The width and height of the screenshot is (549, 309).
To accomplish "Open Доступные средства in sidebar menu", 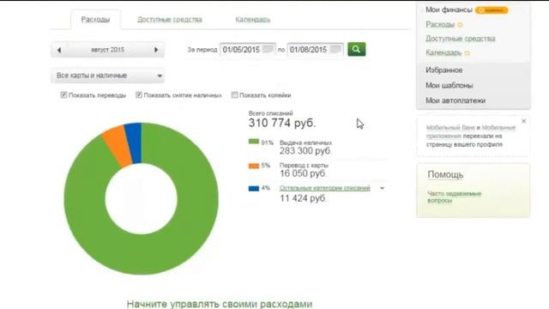I will click(461, 39).
